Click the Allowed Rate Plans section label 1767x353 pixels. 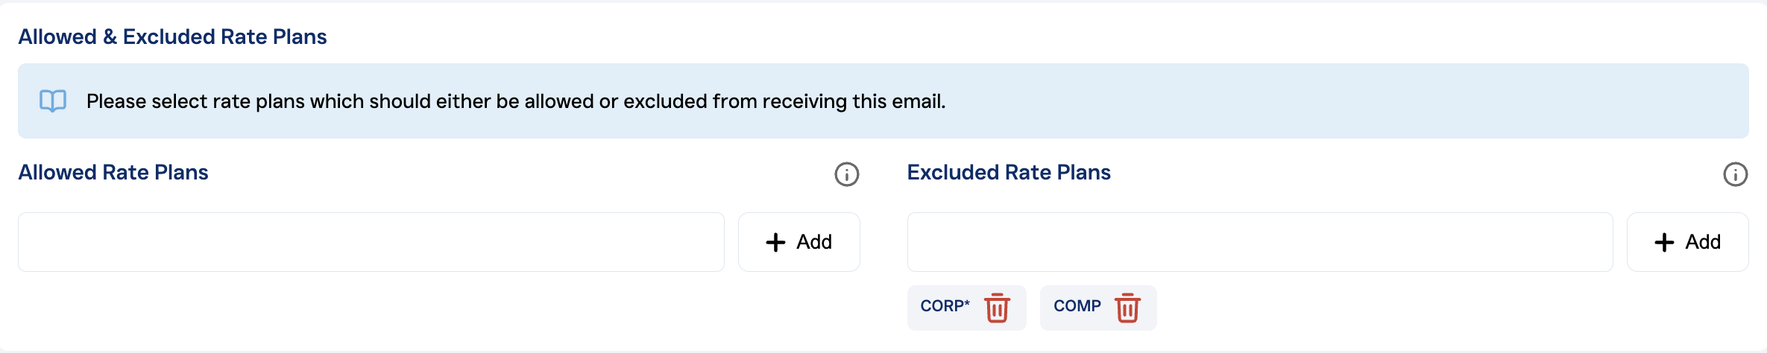click(x=113, y=173)
